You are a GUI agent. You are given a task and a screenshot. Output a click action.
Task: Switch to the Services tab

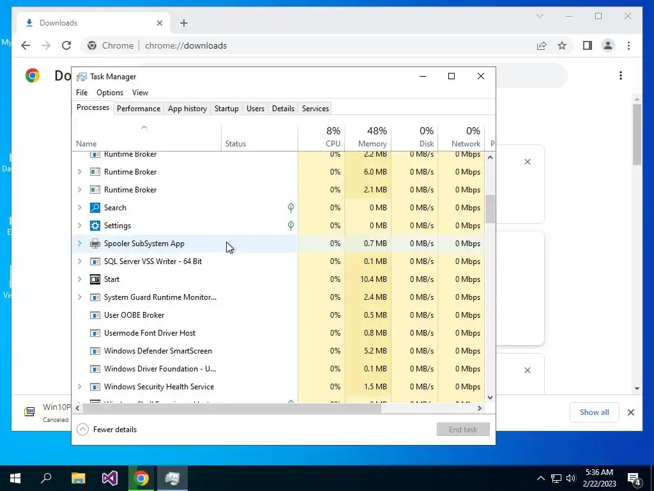click(316, 109)
